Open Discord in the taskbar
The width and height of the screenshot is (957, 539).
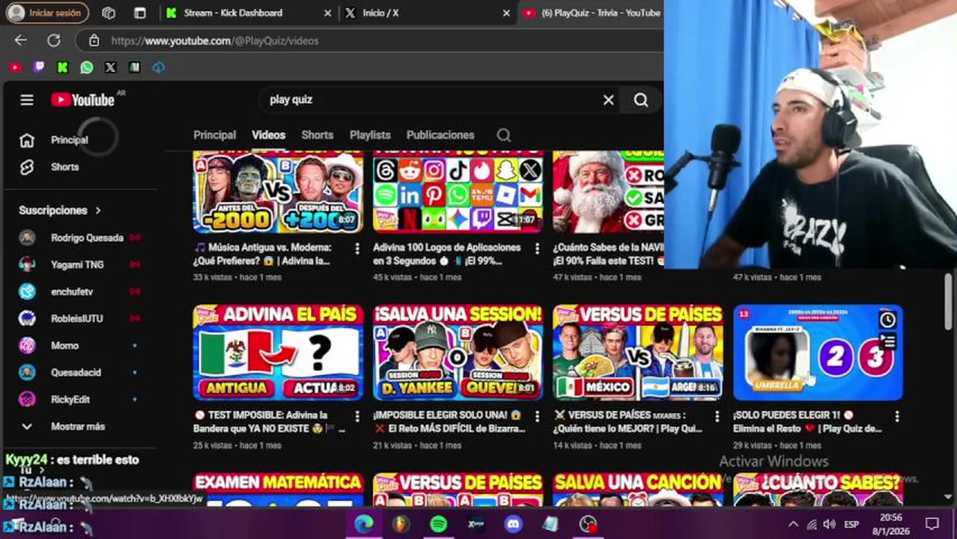click(513, 524)
